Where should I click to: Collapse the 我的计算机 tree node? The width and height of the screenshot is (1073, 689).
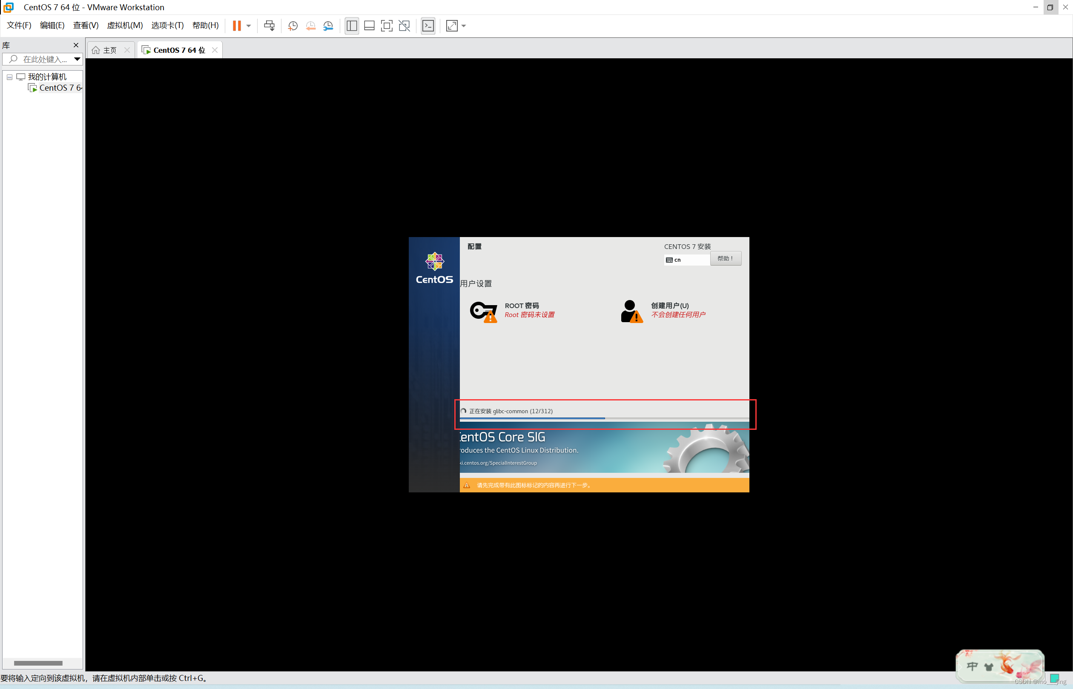pos(9,77)
